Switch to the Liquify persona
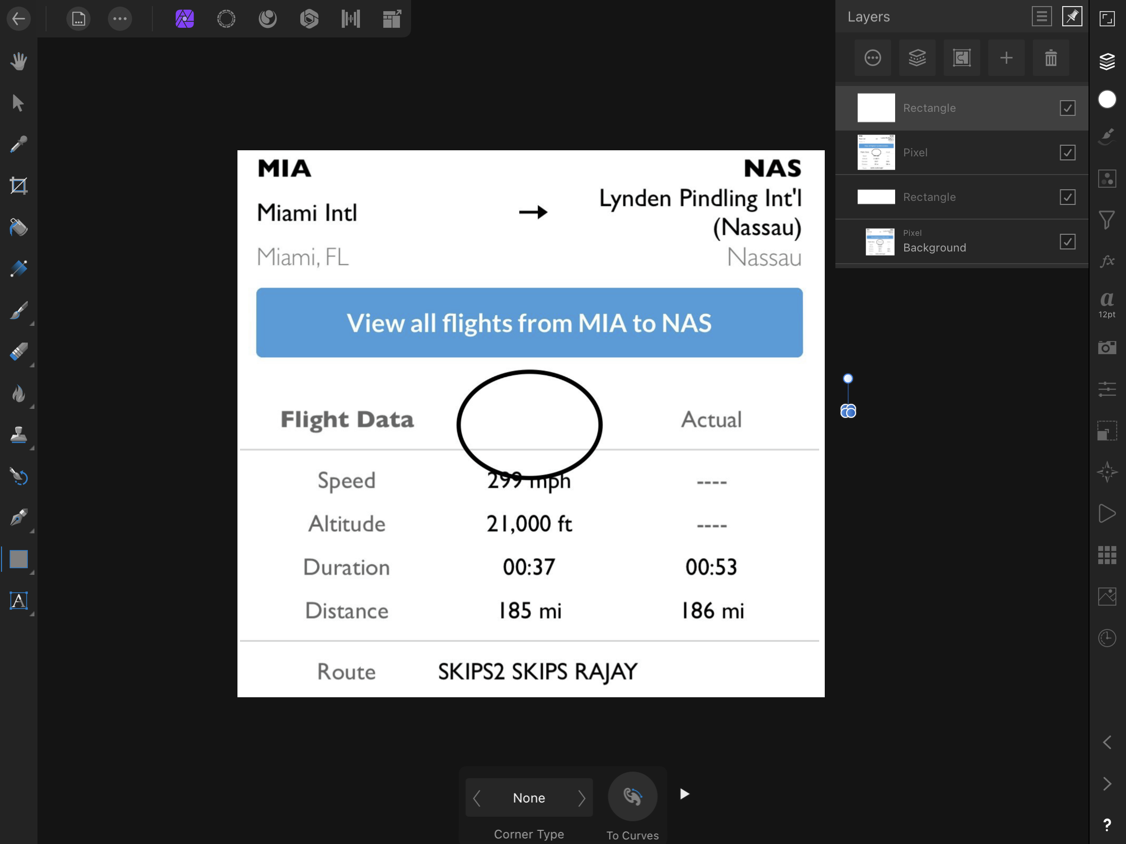 pos(268,19)
